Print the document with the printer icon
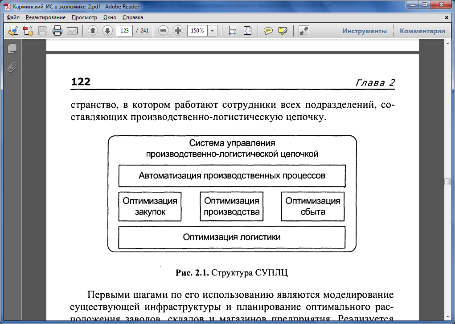Viewport: 455px width, 324px height. click(x=57, y=31)
